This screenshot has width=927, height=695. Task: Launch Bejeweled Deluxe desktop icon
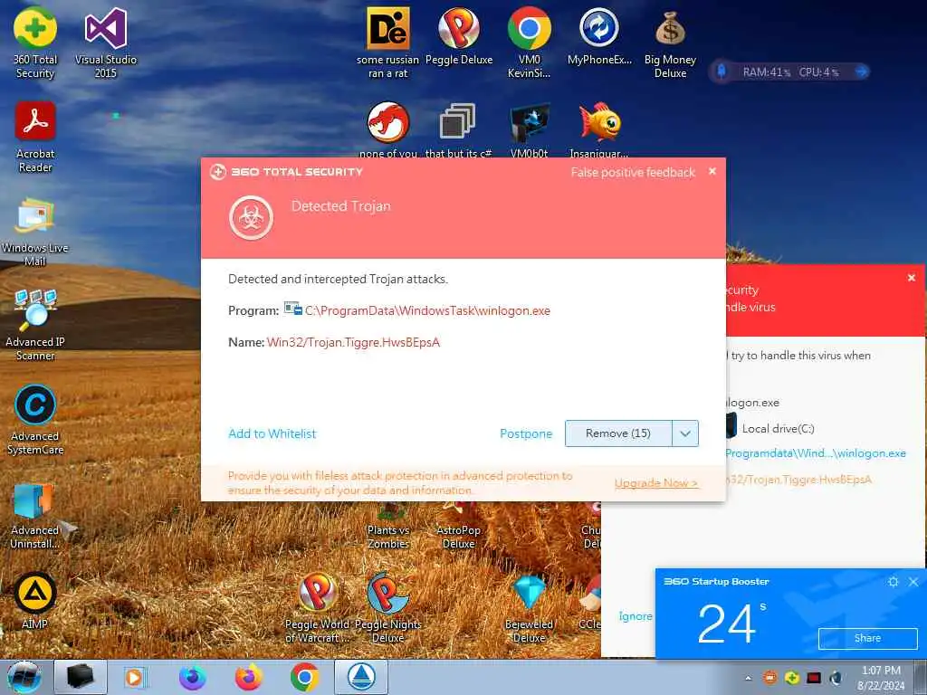pyautogui.click(x=529, y=607)
